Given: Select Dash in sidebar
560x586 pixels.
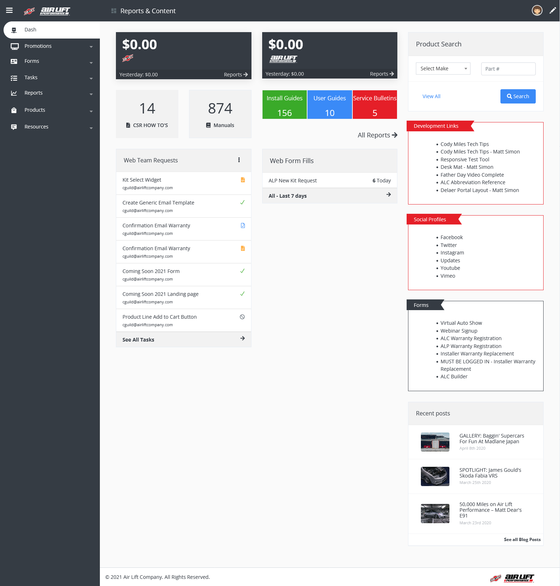Looking at the screenshot, I should coord(52,30).
